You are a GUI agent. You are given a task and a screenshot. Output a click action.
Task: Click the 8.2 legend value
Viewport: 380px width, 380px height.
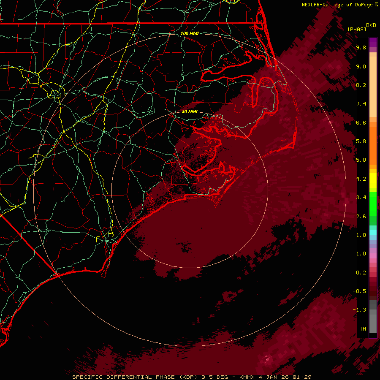click(361, 85)
